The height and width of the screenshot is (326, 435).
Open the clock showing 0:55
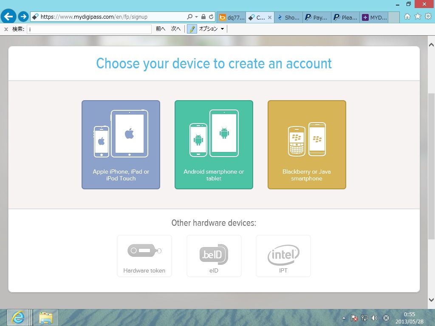point(410,318)
